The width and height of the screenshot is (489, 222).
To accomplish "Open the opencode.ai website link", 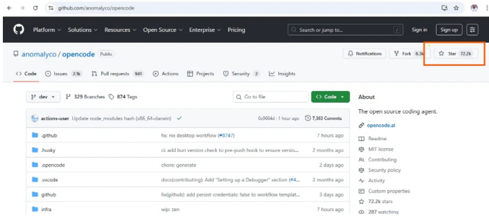I will tap(381, 126).
